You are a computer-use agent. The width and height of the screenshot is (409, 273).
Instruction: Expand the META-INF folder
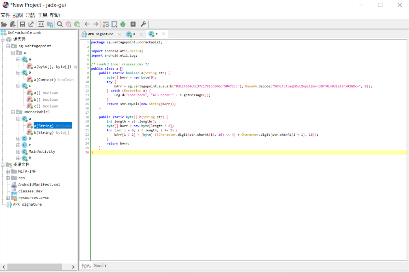8,172
